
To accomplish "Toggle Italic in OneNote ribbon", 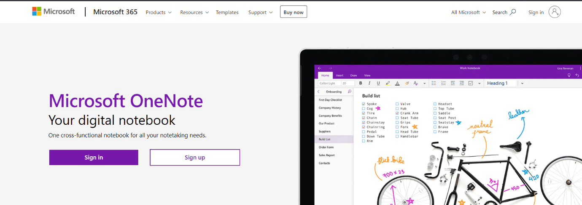I will coord(369,83).
